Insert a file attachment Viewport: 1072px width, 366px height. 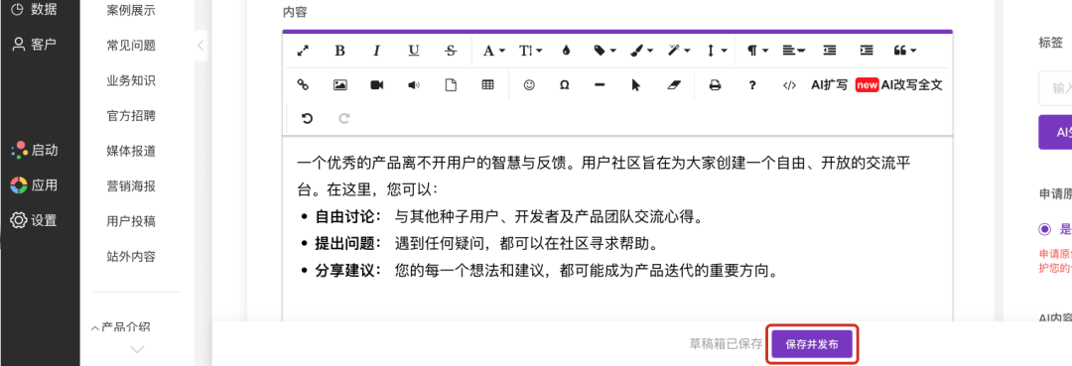pyautogui.click(x=451, y=85)
